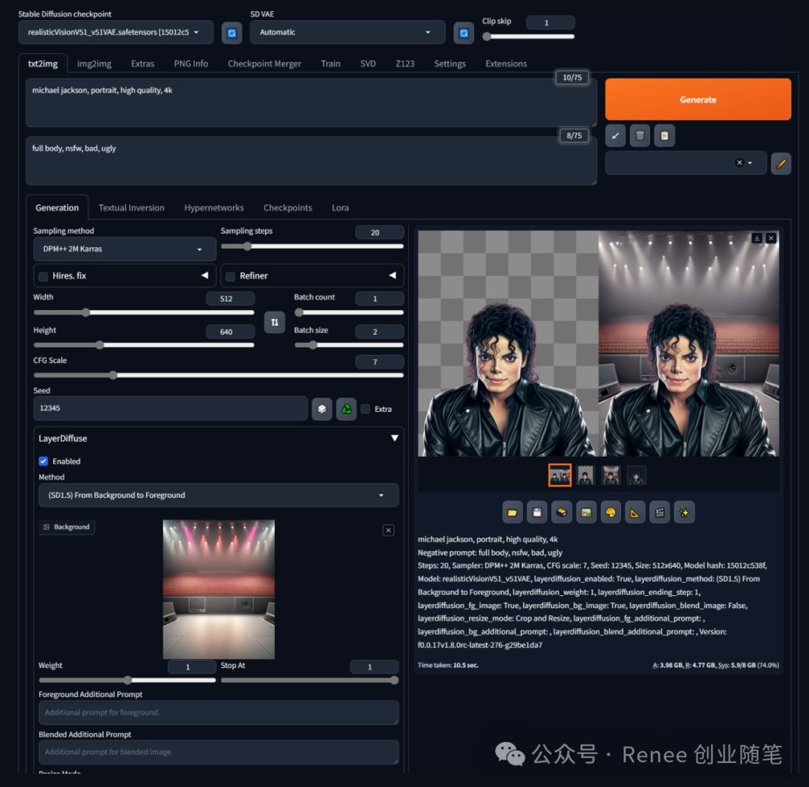Screen dimensions: 809x787
Task: Click the dice icon to randomize seed
Action: pyautogui.click(x=321, y=409)
